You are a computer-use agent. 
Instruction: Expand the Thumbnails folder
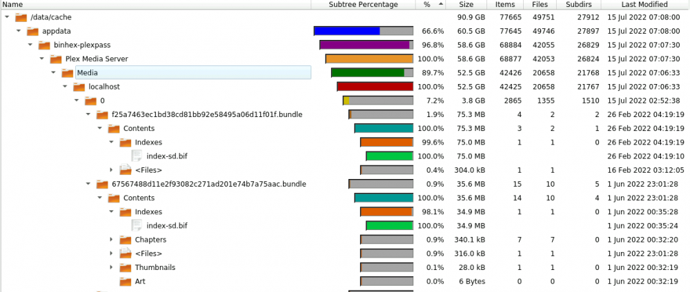pyautogui.click(x=111, y=267)
